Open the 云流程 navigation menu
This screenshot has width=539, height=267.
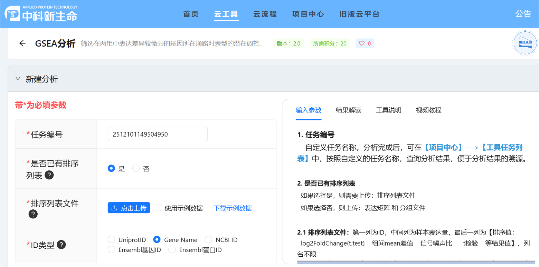click(x=265, y=14)
